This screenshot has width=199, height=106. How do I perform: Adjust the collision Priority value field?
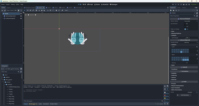click(191, 63)
